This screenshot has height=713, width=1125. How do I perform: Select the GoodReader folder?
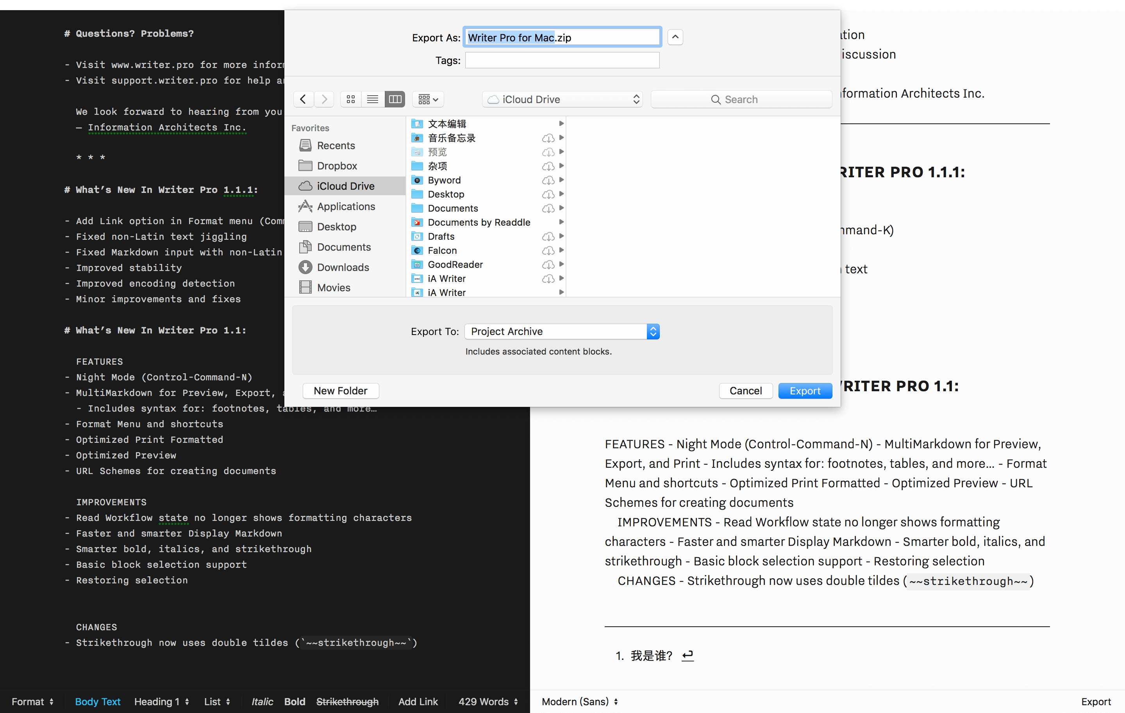pos(487,264)
